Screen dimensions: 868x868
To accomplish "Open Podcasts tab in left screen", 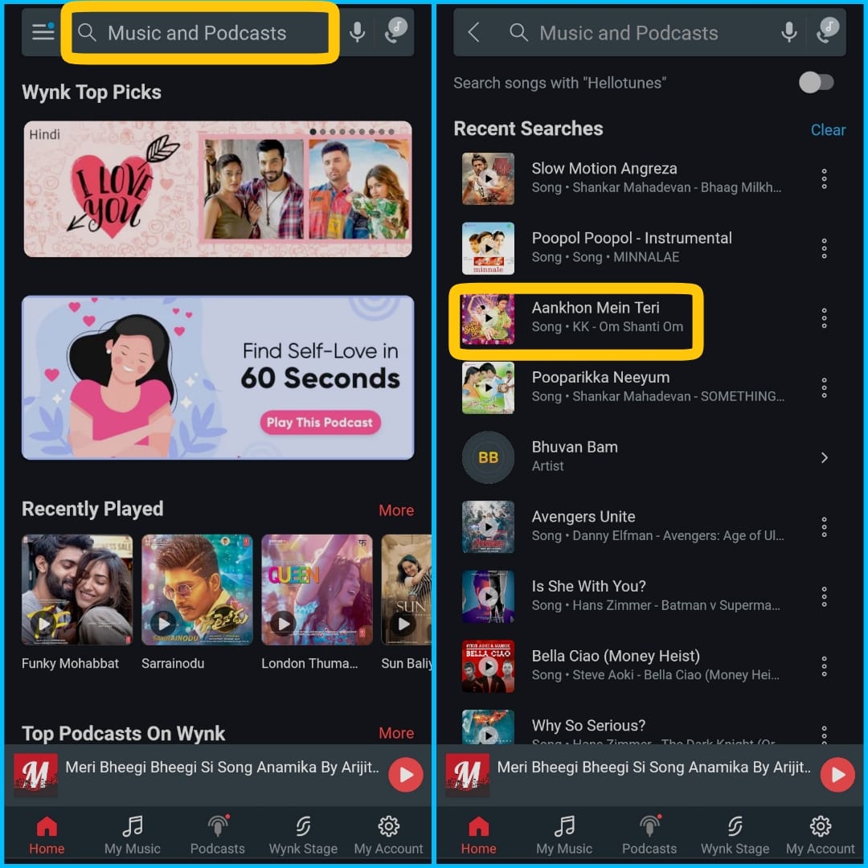I will click(218, 835).
